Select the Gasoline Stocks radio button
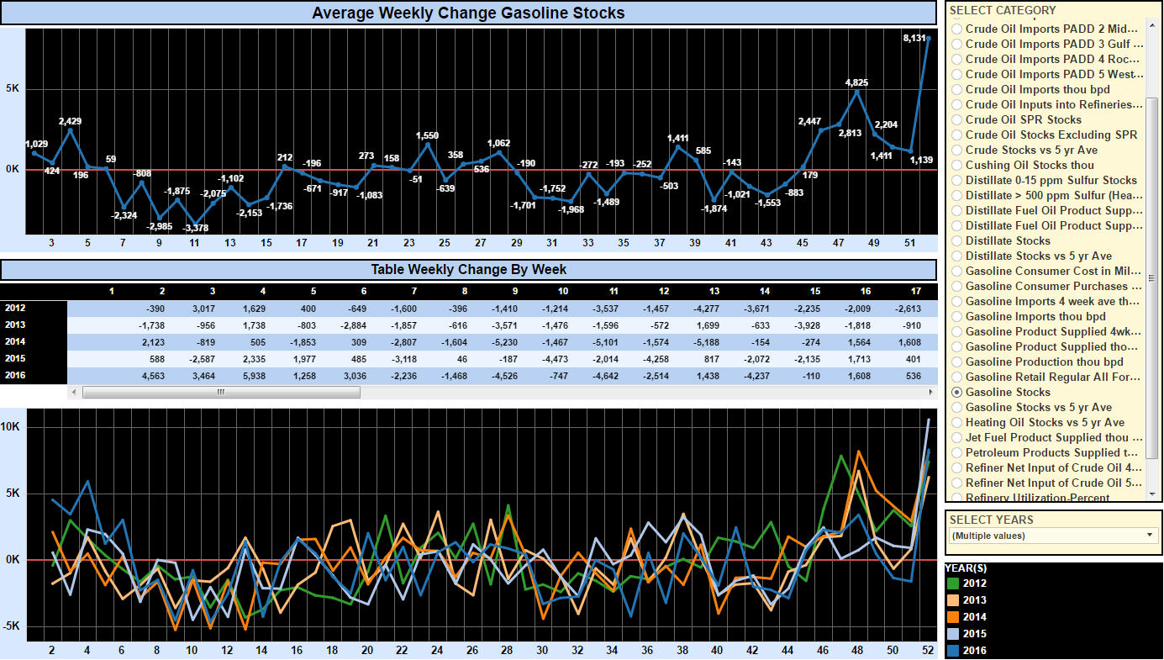The width and height of the screenshot is (1164, 660). [x=956, y=393]
